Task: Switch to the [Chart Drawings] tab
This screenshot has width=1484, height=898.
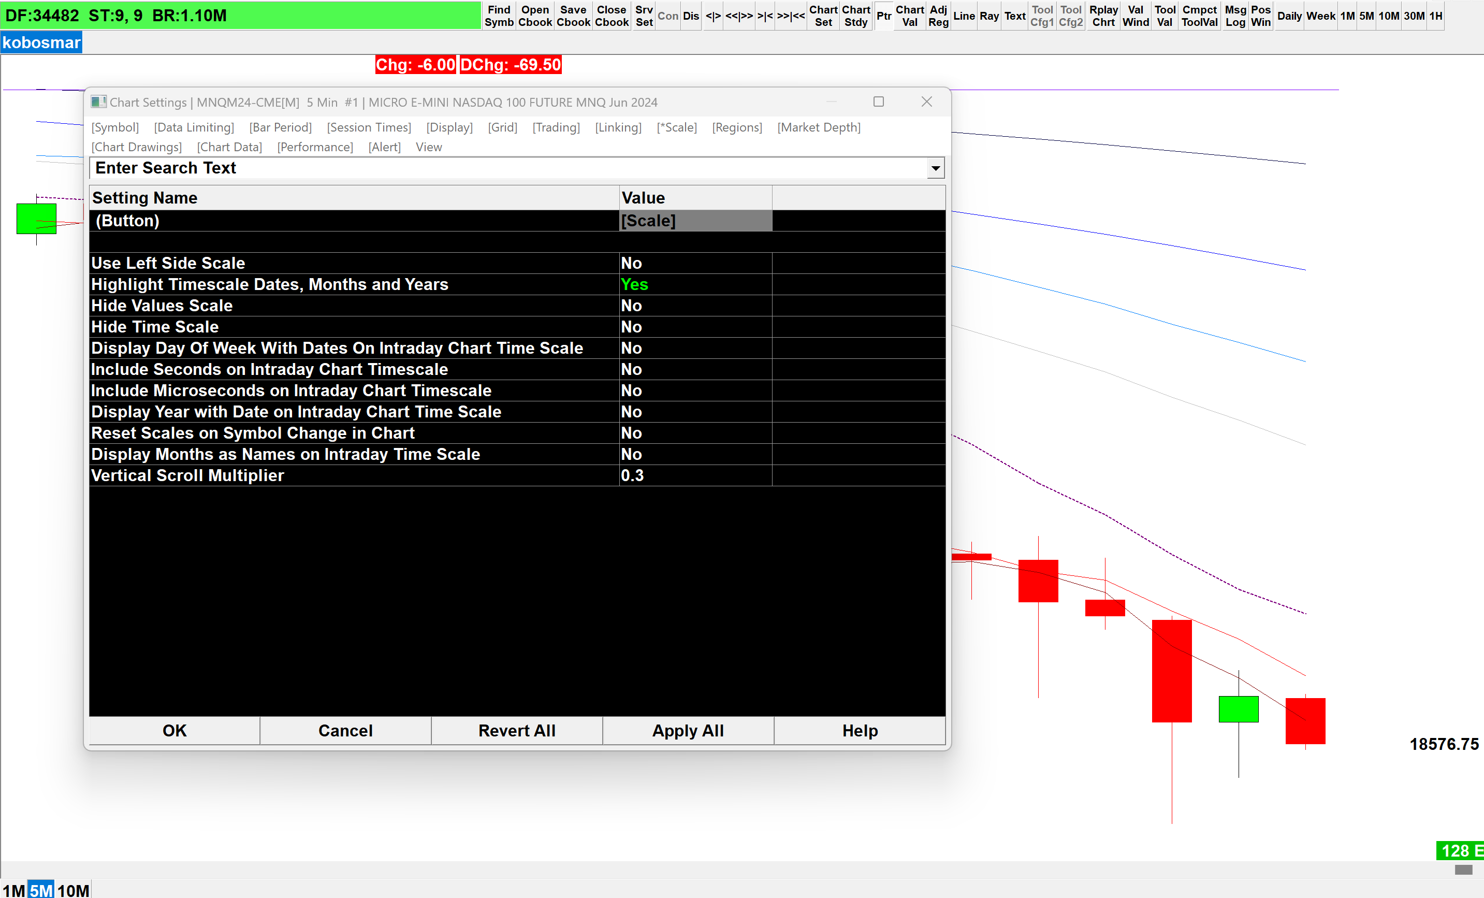Action: [x=136, y=147]
